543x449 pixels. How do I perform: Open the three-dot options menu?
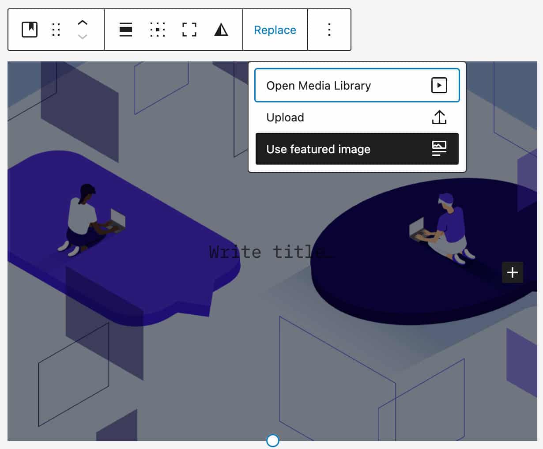tap(329, 30)
